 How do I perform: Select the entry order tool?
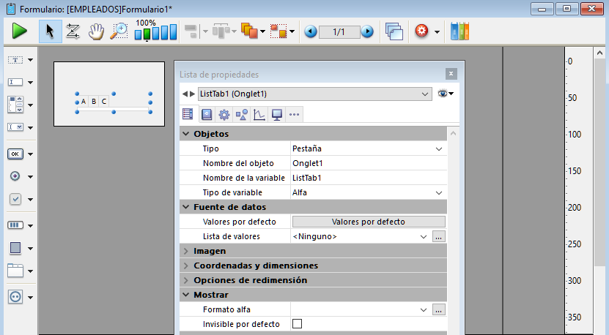tap(73, 31)
